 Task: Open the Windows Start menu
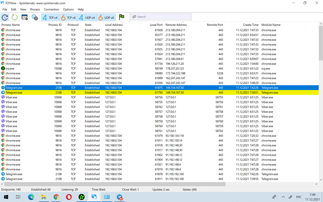[6, 197]
